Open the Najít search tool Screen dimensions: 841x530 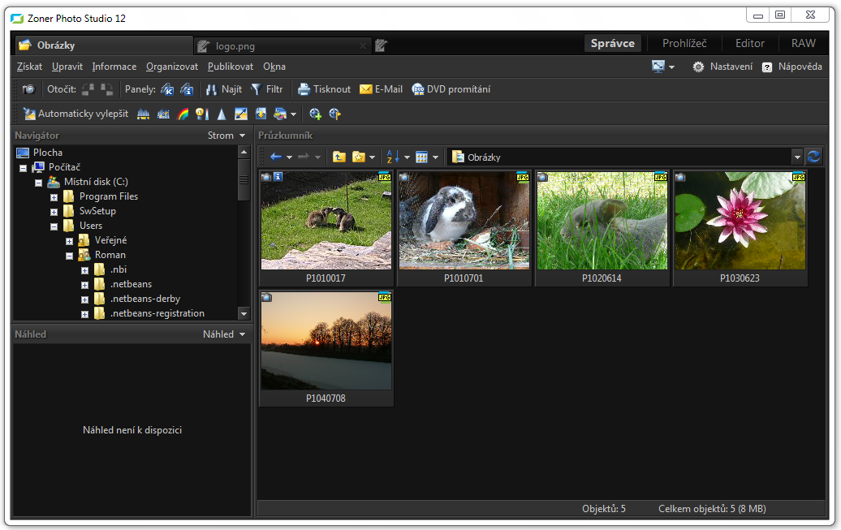click(224, 89)
